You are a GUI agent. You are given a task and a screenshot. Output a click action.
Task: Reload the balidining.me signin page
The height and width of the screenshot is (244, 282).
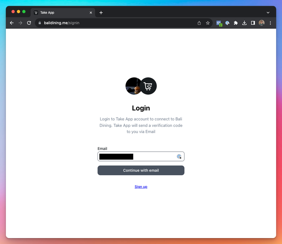click(29, 23)
